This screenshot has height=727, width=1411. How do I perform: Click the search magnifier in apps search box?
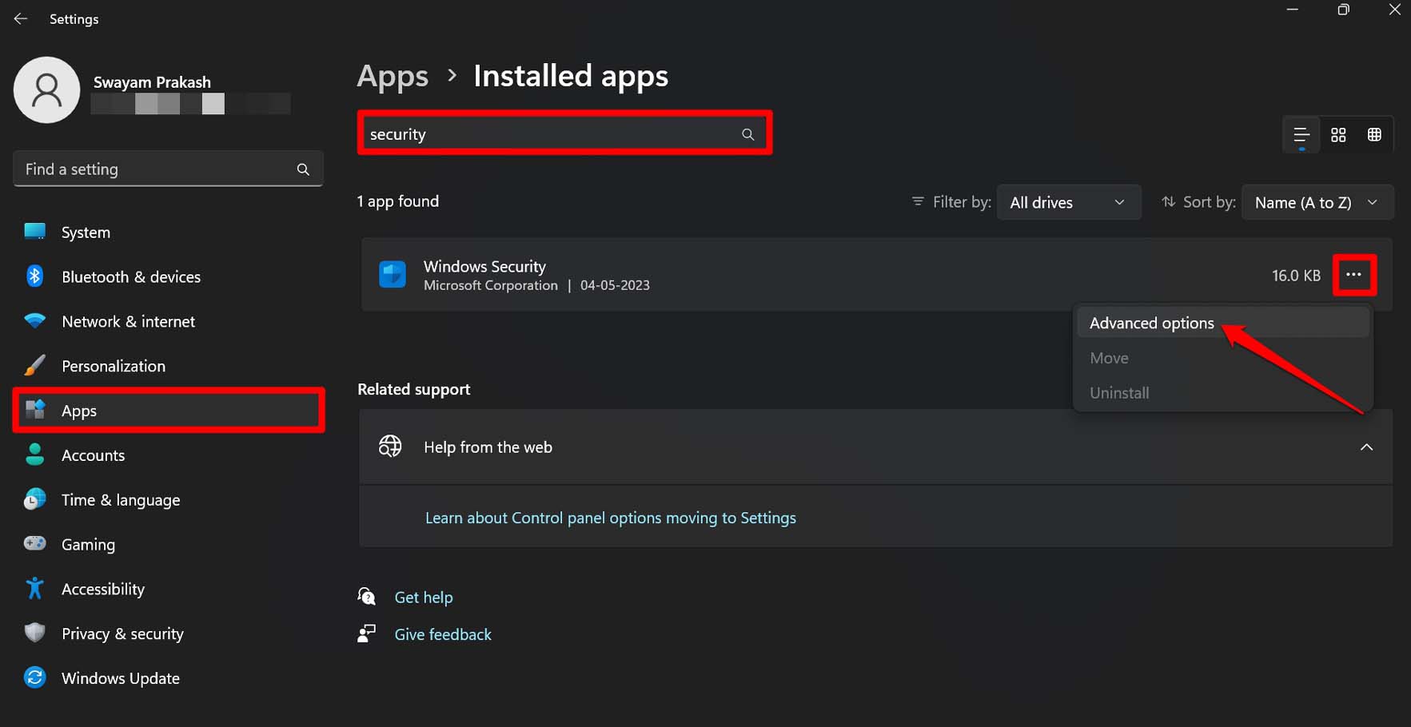click(x=747, y=134)
